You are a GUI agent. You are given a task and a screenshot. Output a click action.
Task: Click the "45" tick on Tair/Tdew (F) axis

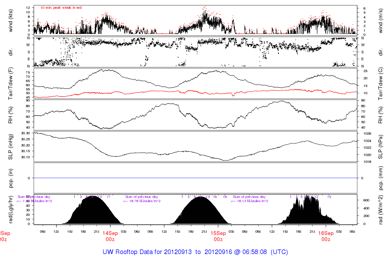pyautogui.click(x=28, y=97)
